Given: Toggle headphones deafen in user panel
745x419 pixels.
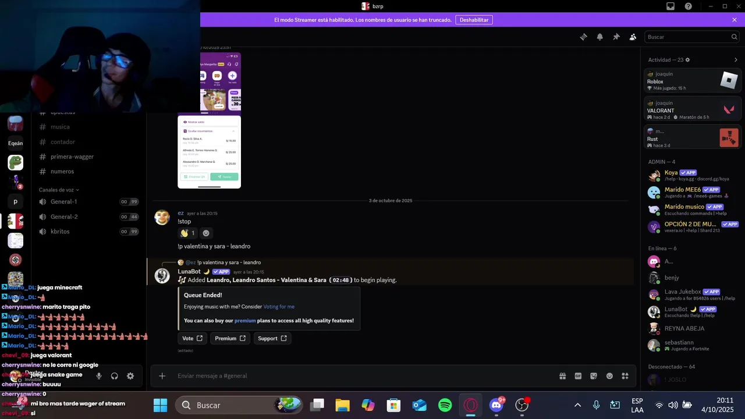Looking at the screenshot, I should click(115, 376).
